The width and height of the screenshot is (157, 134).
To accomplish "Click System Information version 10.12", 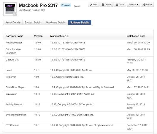I will [x=37, y=115].
